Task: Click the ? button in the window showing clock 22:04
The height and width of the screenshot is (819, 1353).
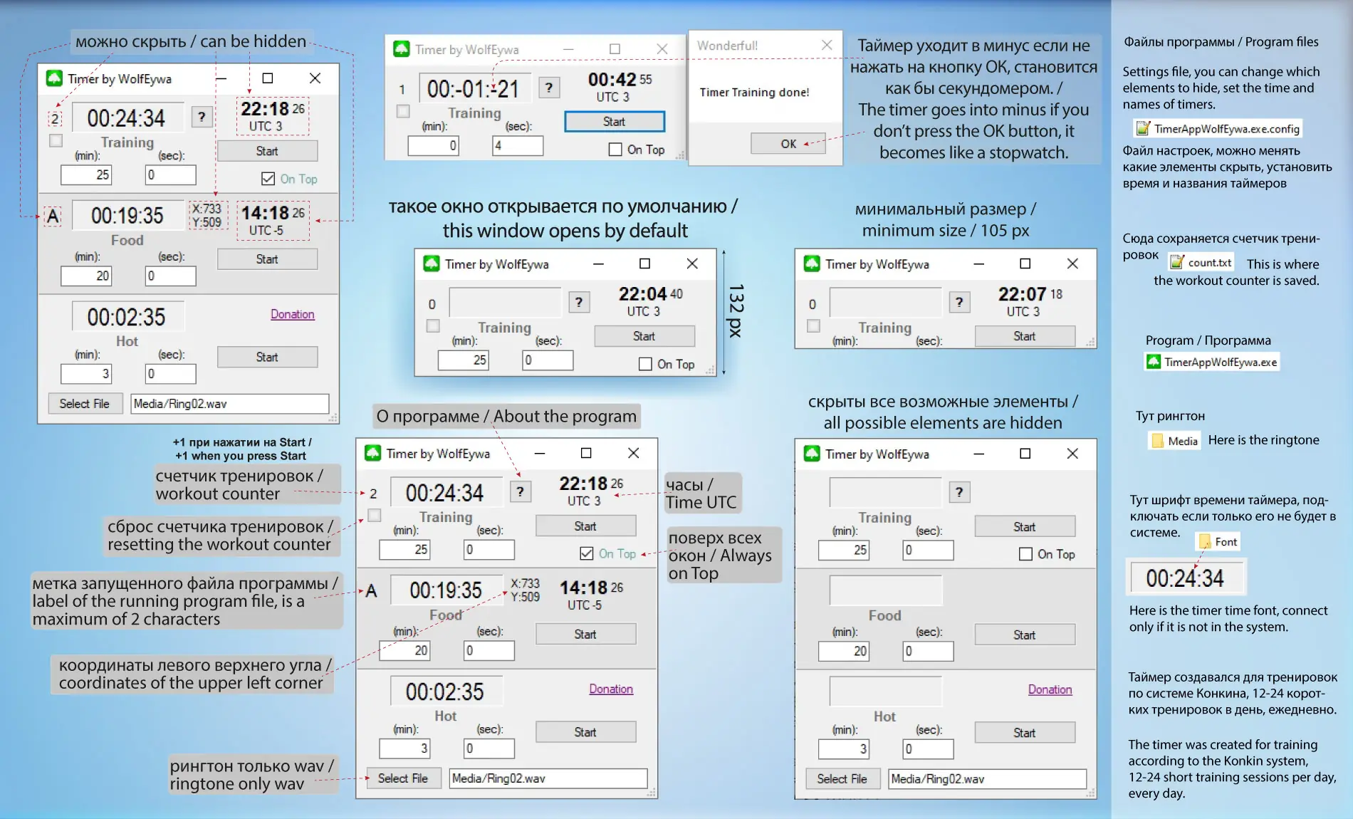Action: point(579,303)
